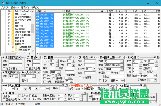
Task: Click the 匹配 input field
Action: [15, 61]
